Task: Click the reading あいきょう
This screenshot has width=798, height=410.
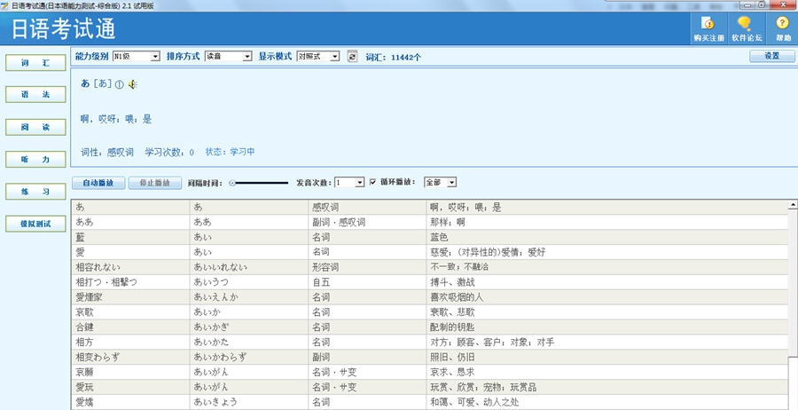Action: (x=215, y=402)
